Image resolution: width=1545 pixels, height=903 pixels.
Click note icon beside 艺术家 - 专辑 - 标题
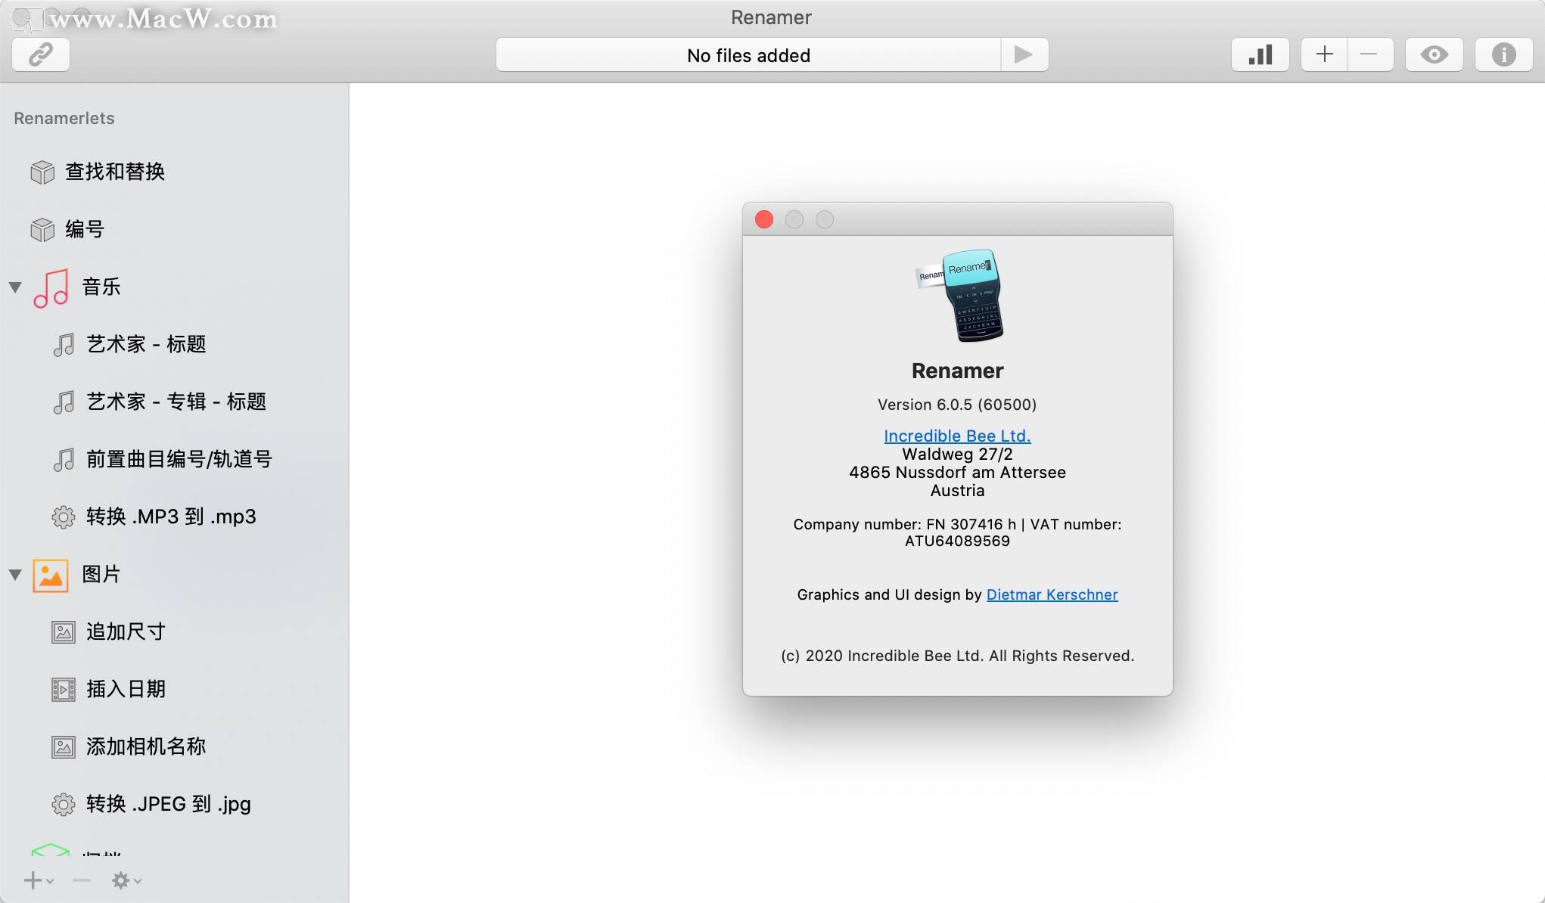pyautogui.click(x=64, y=402)
